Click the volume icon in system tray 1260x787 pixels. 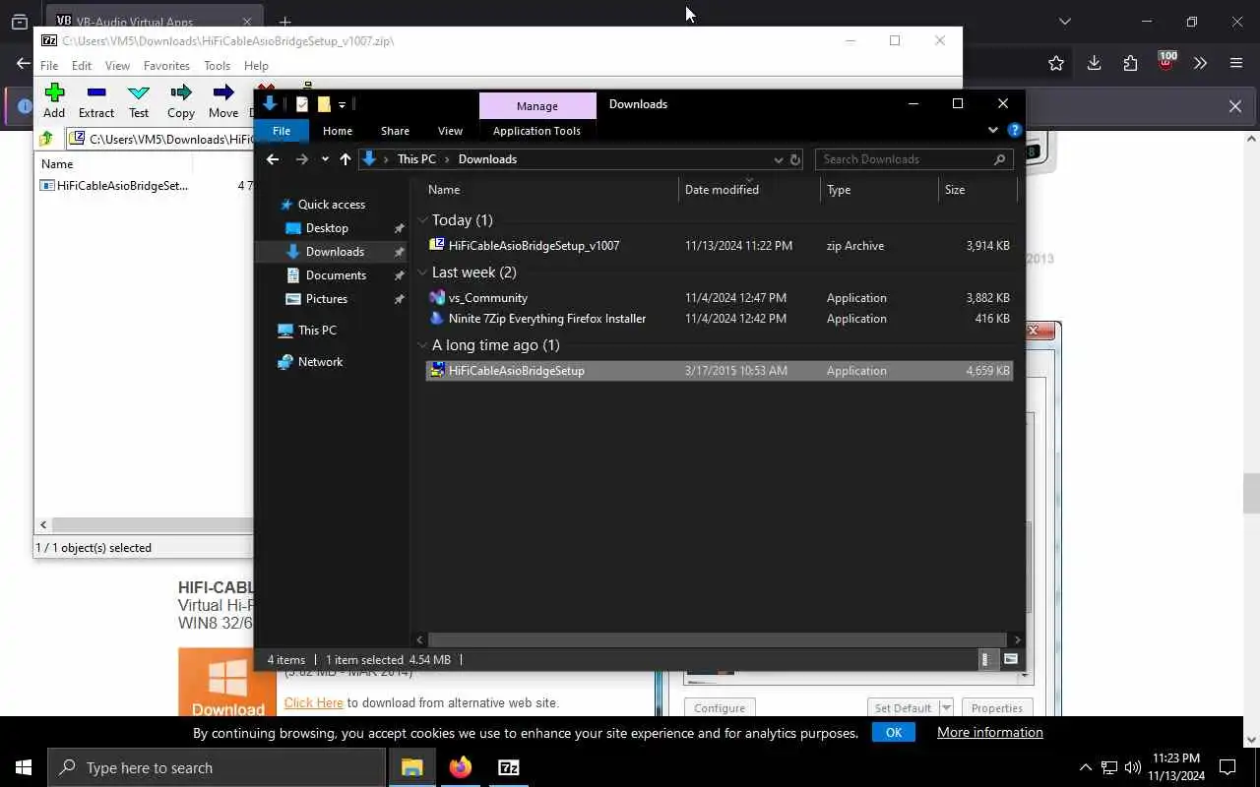(x=1132, y=767)
